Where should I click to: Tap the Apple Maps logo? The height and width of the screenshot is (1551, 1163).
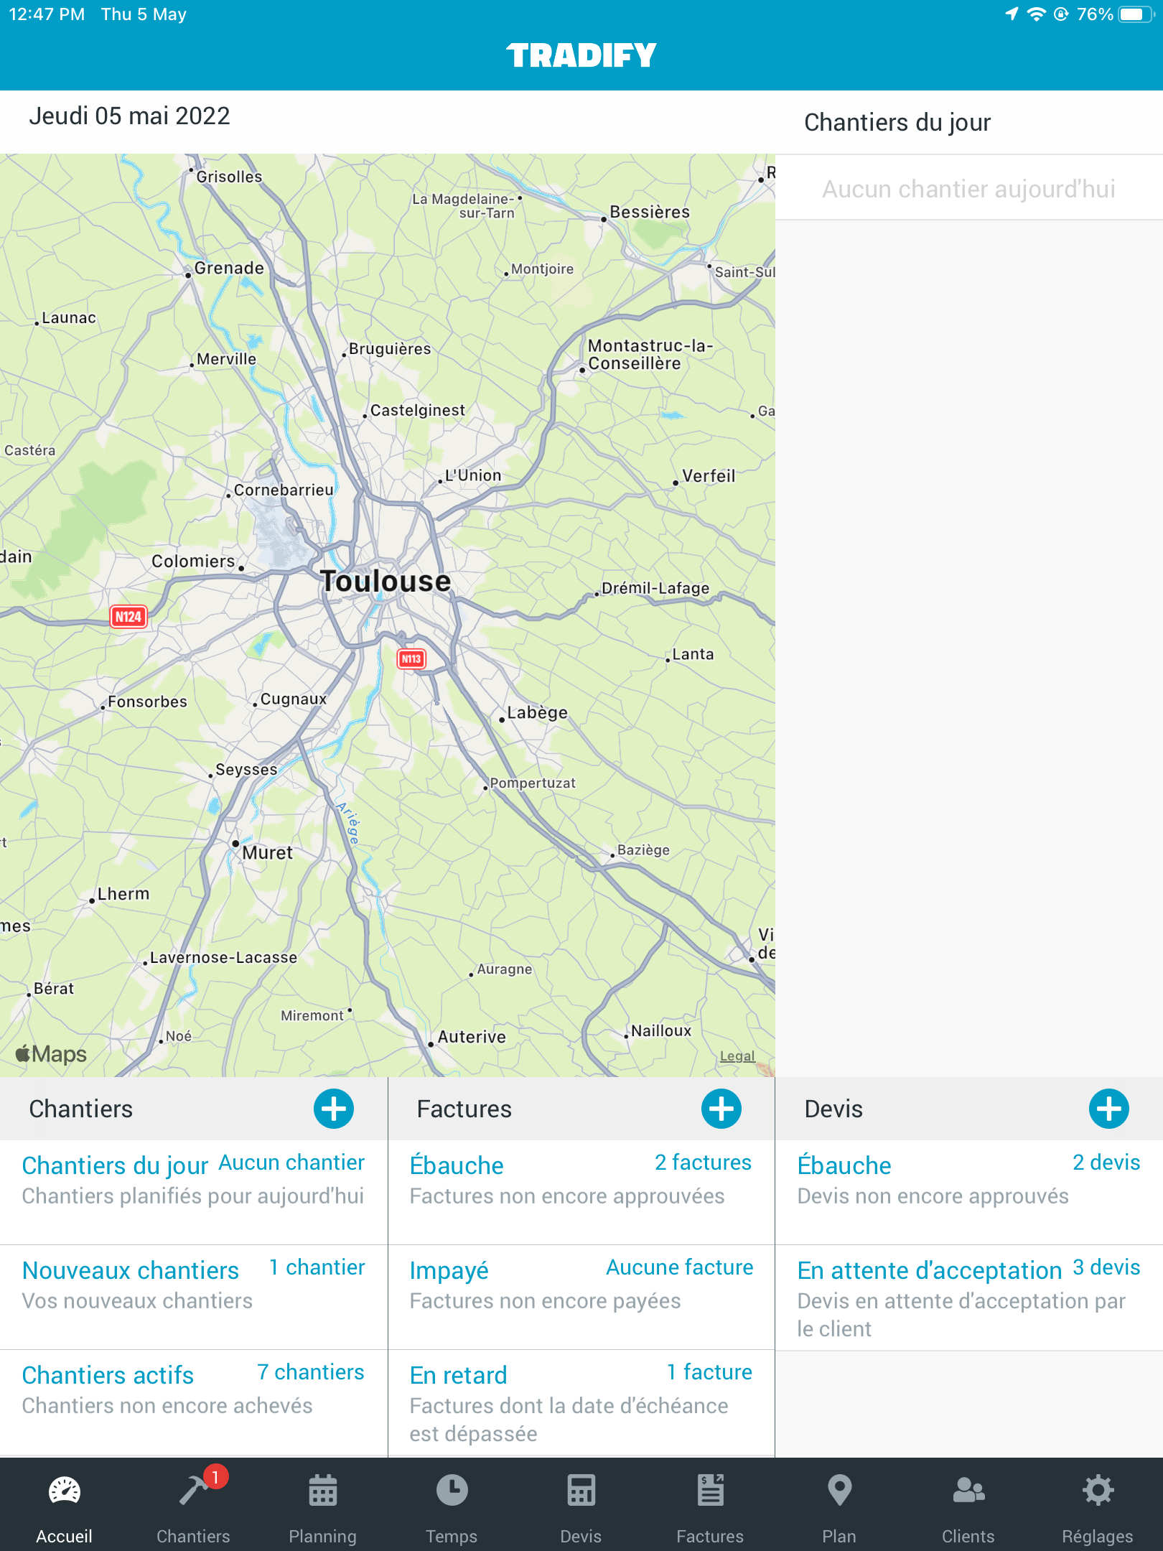click(51, 1053)
